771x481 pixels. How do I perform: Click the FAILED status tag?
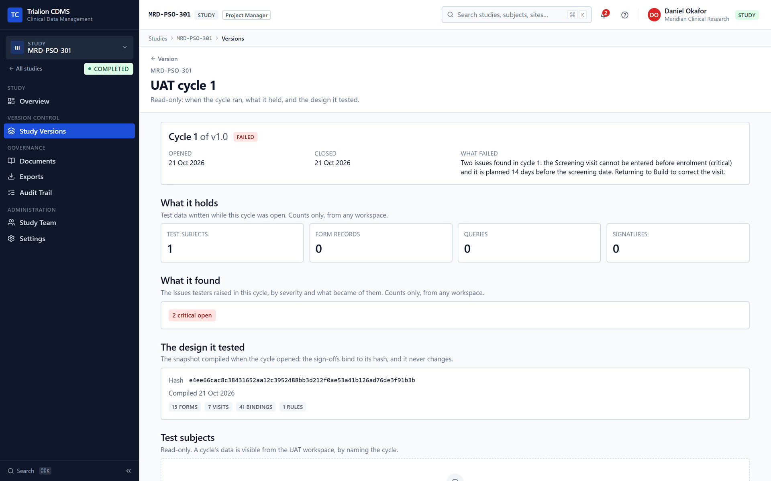245,137
